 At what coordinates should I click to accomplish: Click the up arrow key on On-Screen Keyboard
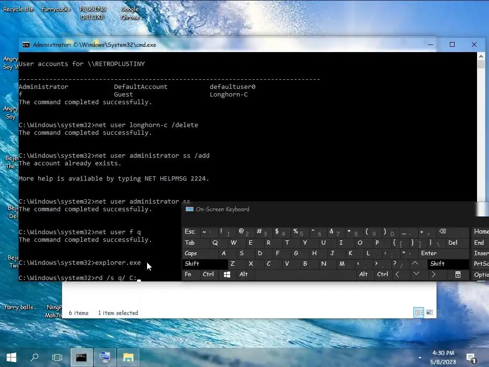[x=415, y=264]
